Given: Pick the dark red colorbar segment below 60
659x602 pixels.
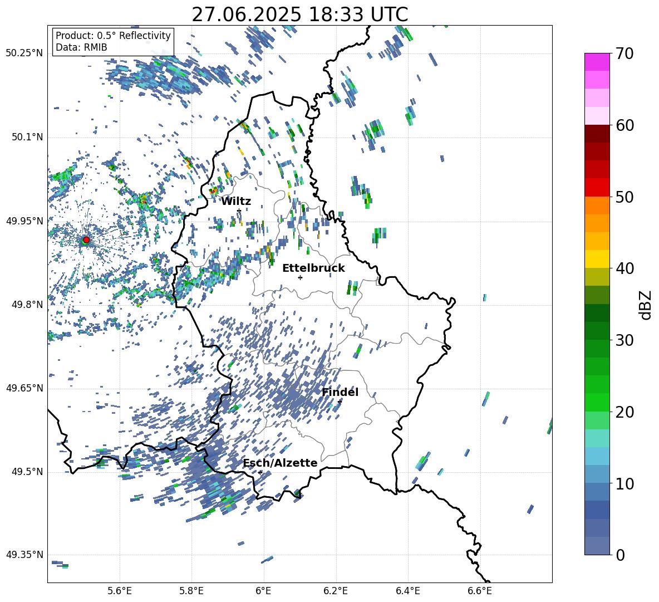Looking at the screenshot, I should 597,134.
